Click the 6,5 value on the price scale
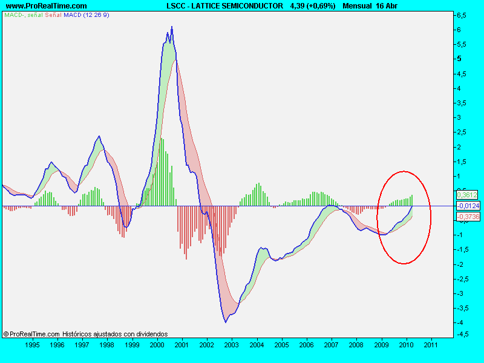The image size is (484, 363). click(x=462, y=16)
